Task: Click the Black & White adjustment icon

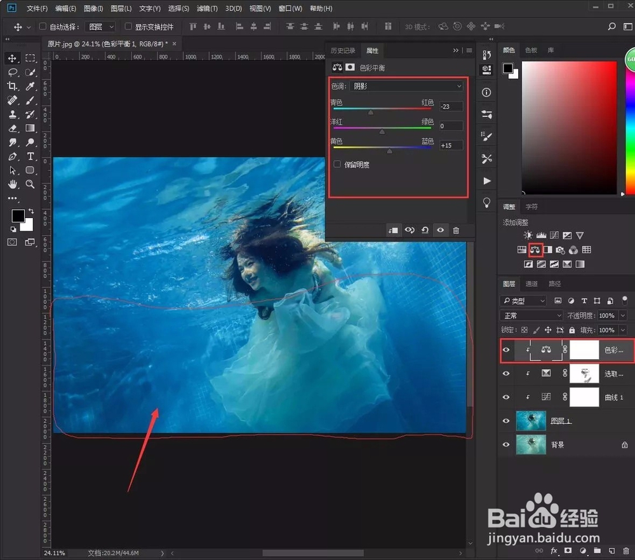Action: (548, 250)
